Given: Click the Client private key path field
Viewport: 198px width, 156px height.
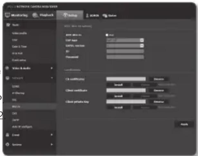Looking at the screenshot, I should [x=126, y=102].
